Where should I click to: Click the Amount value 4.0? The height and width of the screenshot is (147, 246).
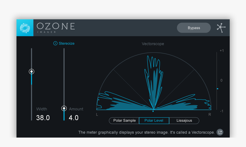[x=74, y=118]
